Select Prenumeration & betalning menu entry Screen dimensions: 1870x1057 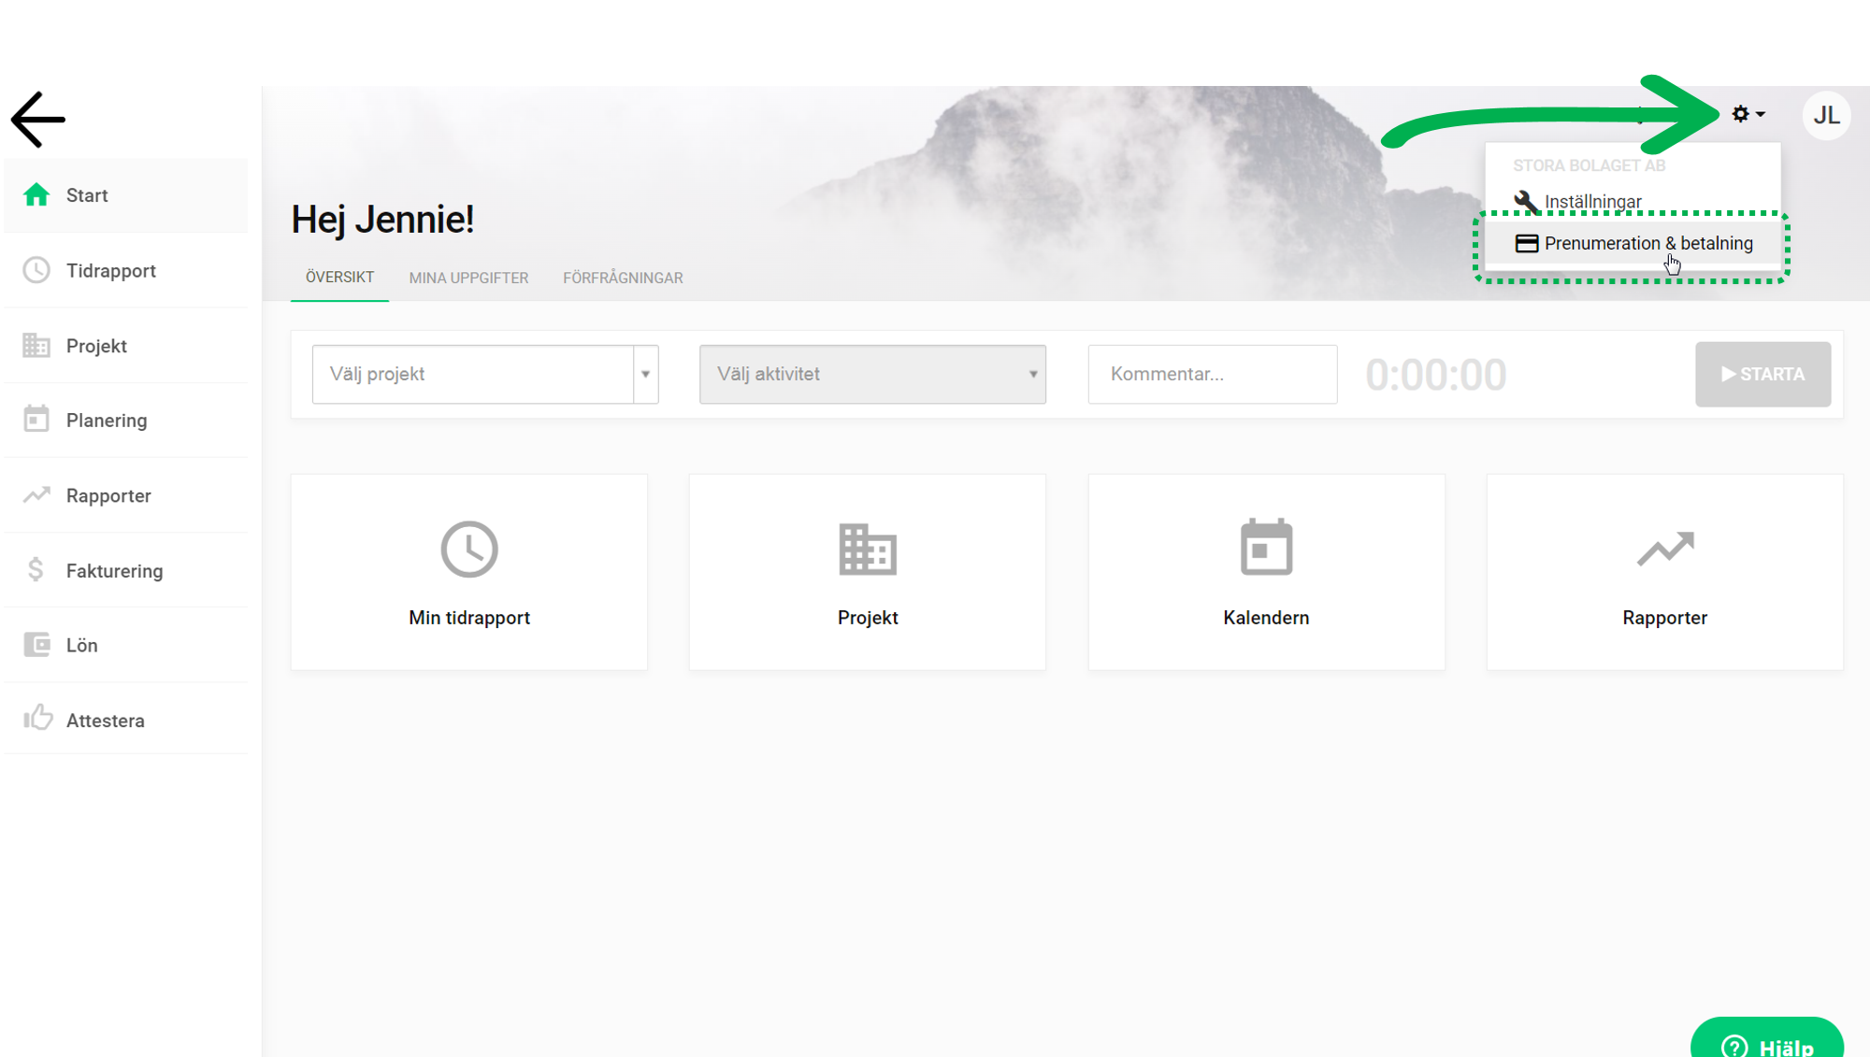[1633, 244]
